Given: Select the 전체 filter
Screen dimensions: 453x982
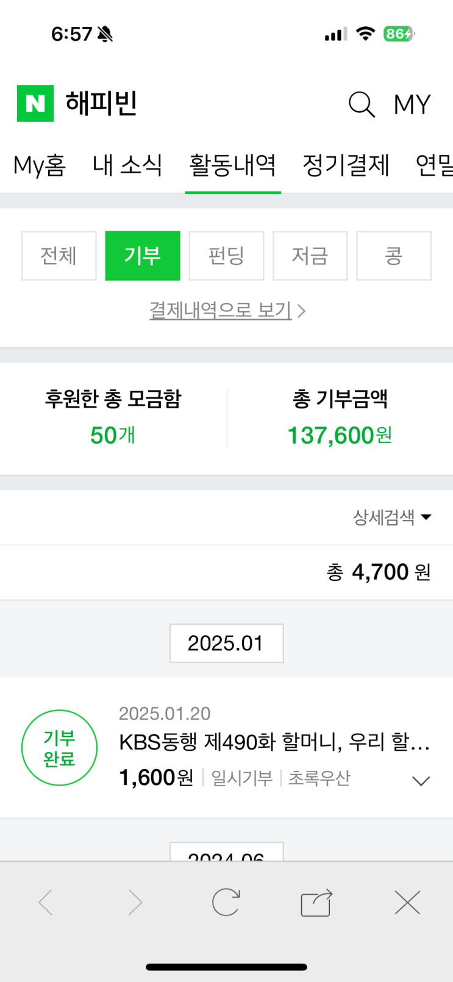Looking at the screenshot, I should click(59, 256).
